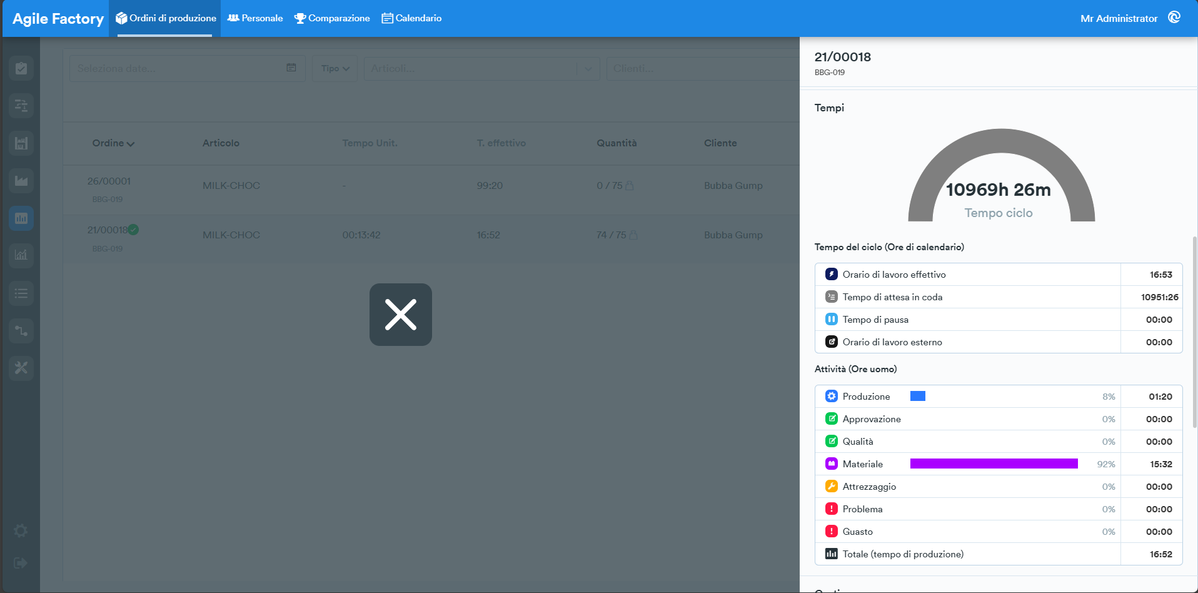Click the purple Materiale progress bar
Image resolution: width=1198 pixels, height=593 pixels.
[x=994, y=464]
